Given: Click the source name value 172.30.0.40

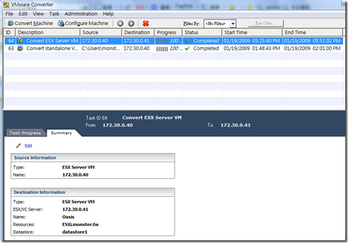Looking at the screenshot, I should tap(75, 175).
